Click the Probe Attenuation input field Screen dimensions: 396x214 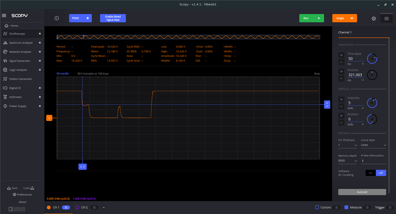373,161
